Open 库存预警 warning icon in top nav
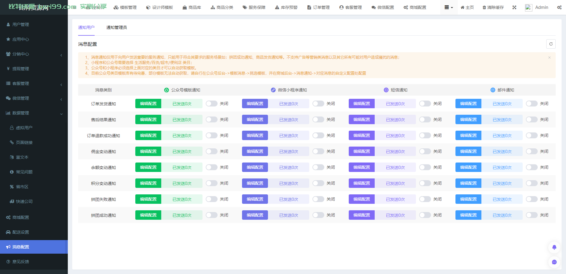 pos(277,7)
